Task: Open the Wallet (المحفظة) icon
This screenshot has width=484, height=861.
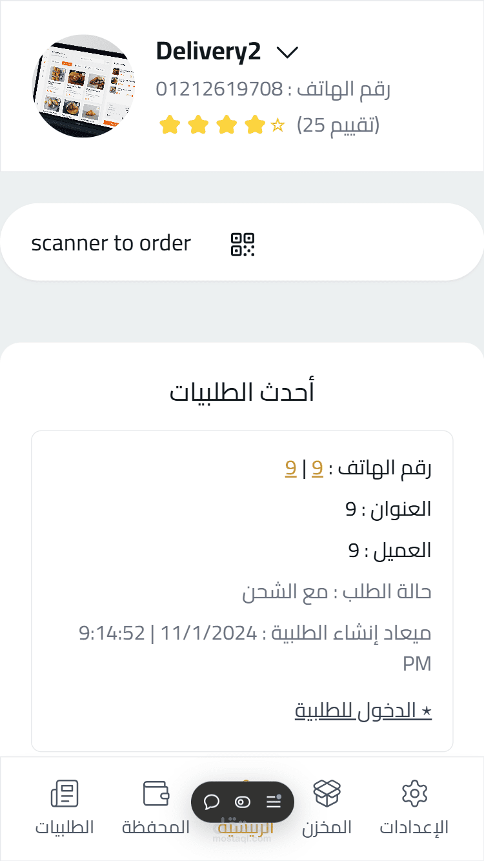Action: point(156,793)
